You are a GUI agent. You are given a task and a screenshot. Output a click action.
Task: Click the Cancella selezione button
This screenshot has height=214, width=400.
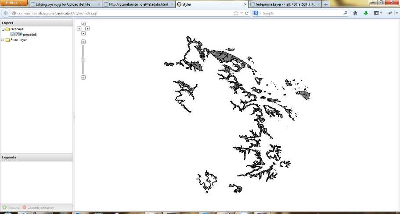point(38,207)
